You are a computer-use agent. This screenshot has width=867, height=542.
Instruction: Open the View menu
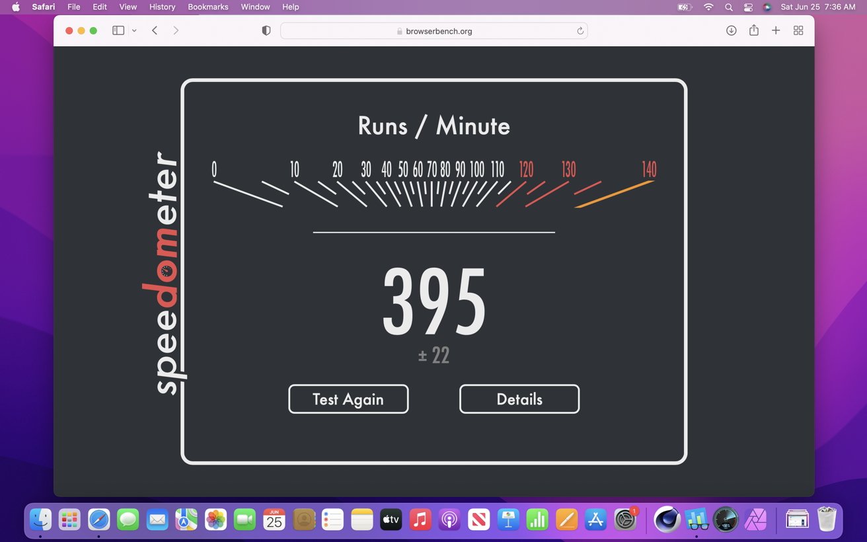(x=128, y=7)
